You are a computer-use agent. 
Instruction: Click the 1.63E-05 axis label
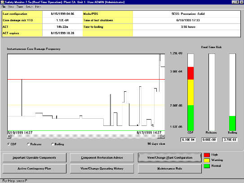click(176, 127)
